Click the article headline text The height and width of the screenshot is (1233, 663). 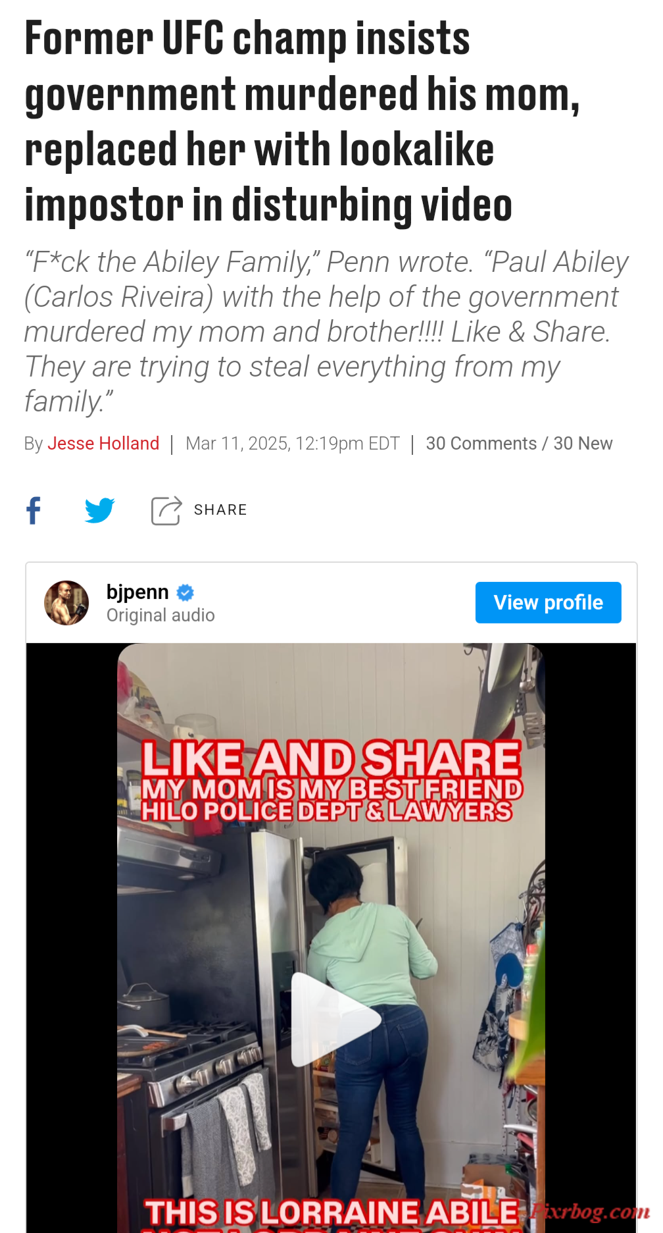coord(302,121)
